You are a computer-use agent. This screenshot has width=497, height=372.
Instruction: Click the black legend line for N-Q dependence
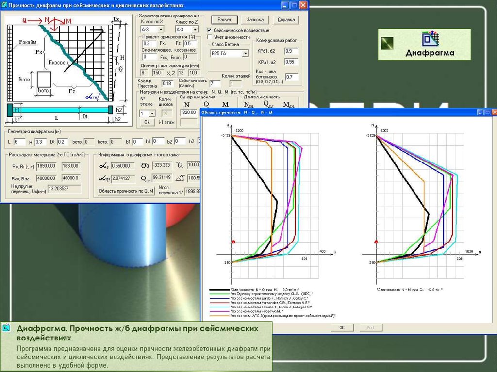[x=219, y=289]
